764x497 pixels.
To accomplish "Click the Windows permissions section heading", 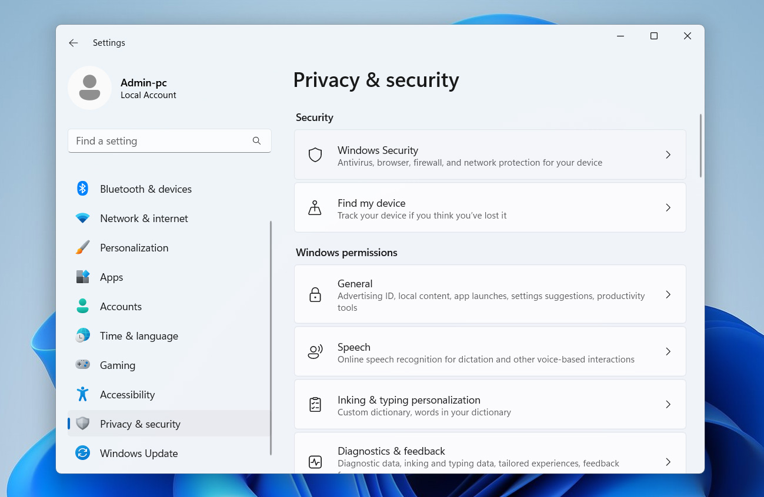I will tap(346, 253).
